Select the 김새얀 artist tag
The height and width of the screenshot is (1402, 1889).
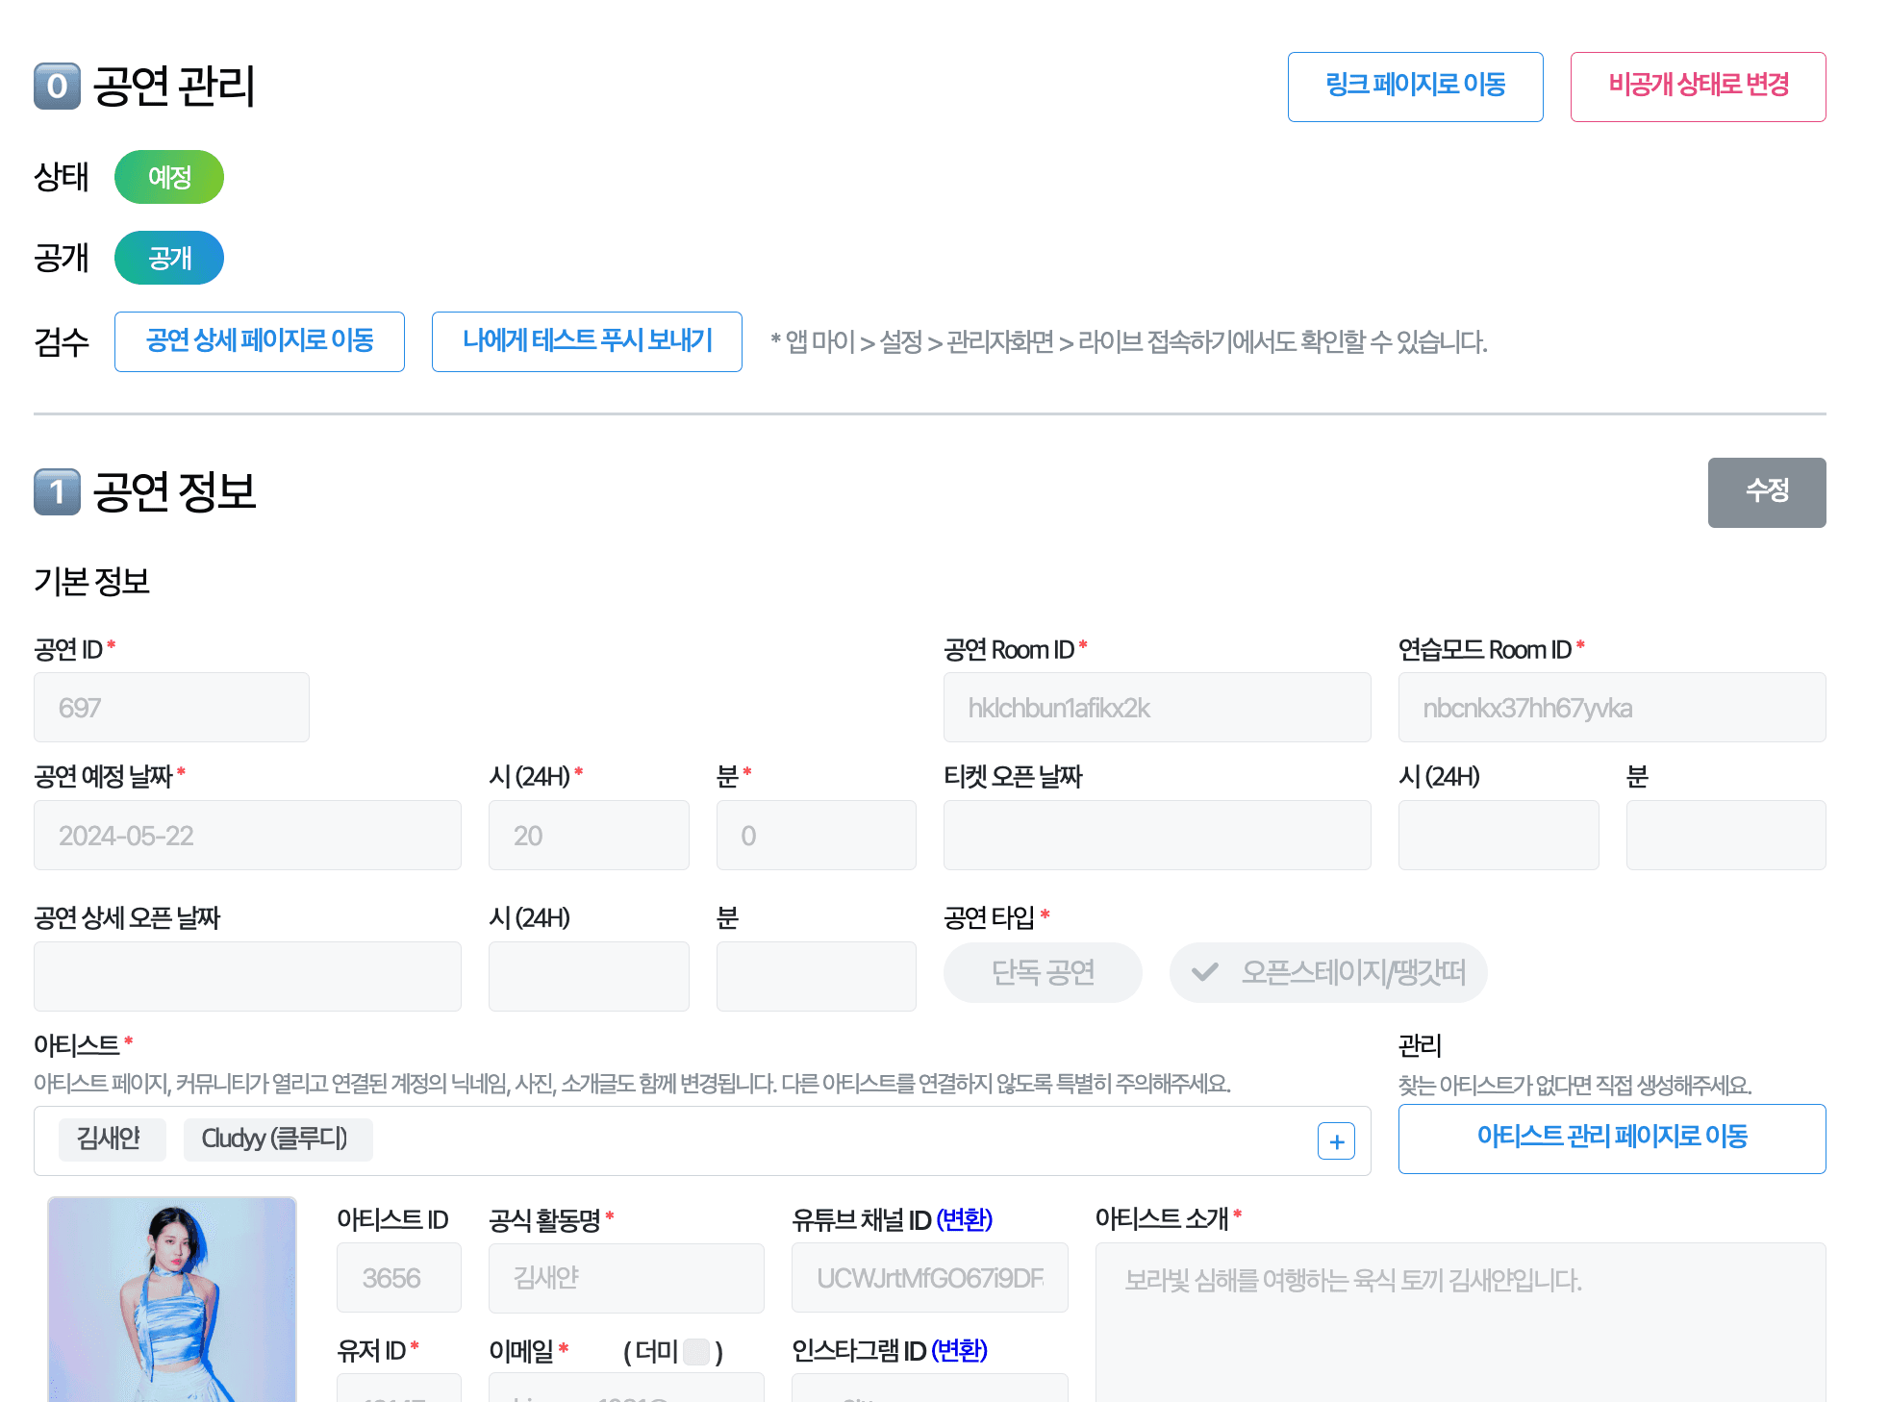click(112, 1139)
